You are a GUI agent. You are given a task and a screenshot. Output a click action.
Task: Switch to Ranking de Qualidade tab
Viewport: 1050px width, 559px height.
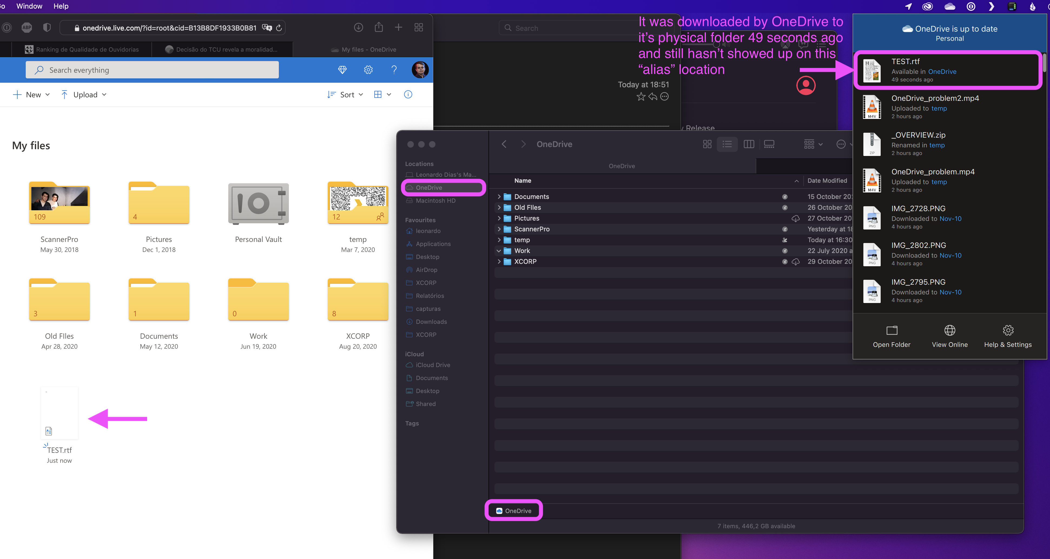pos(81,49)
